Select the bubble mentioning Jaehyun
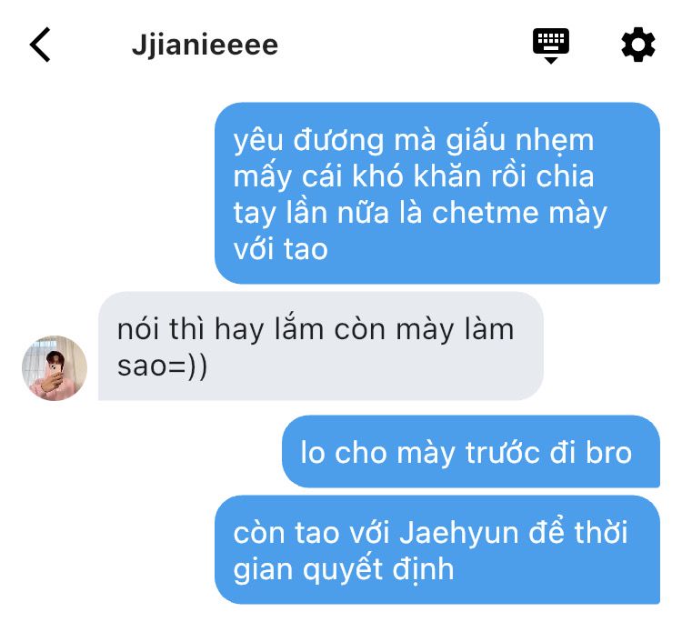Image resolution: width=682 pixels, height=632 pixels. pos(437,549)
